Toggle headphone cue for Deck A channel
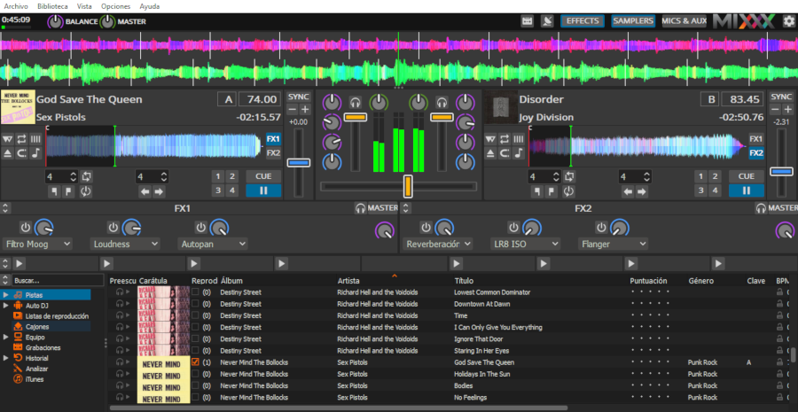This screenshot has height=412, width=798. point(356,102)
